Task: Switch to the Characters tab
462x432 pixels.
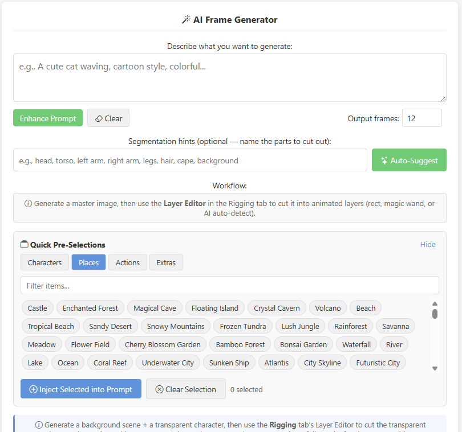Action: click(44, 262)
